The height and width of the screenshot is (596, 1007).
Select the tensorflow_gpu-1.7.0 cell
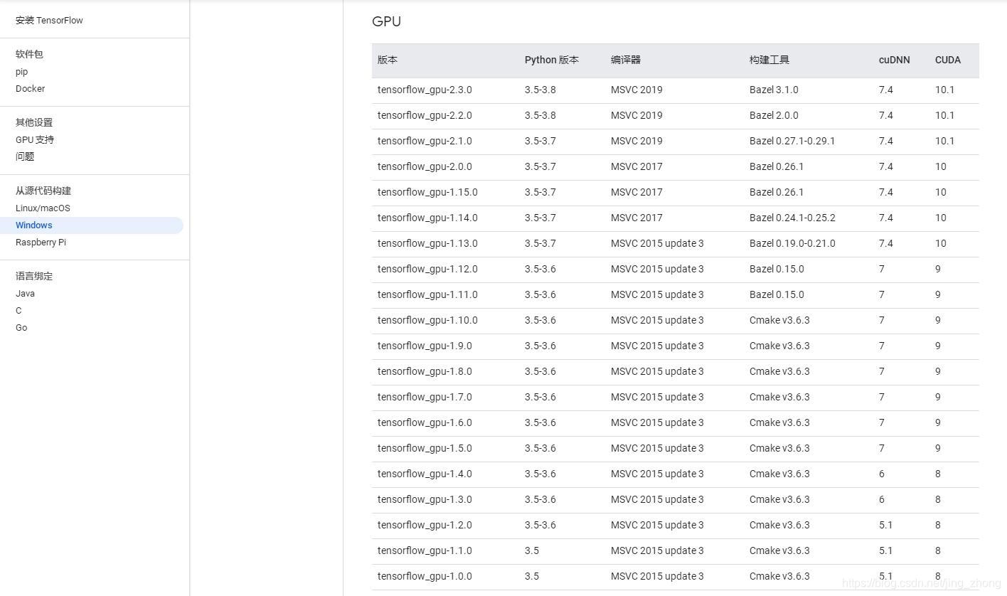425,398
